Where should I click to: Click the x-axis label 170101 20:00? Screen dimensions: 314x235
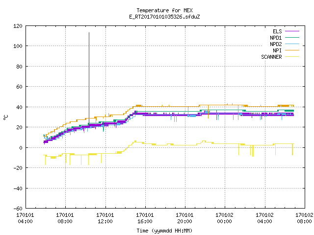point(184,218)
